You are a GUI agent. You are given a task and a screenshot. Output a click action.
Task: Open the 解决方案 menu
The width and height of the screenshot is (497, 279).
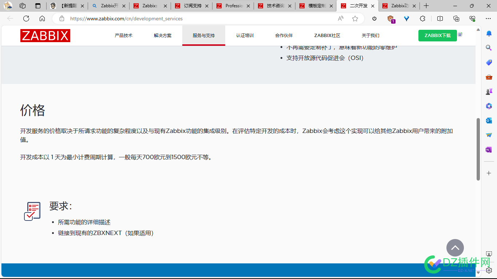click(x=163, y=36)
